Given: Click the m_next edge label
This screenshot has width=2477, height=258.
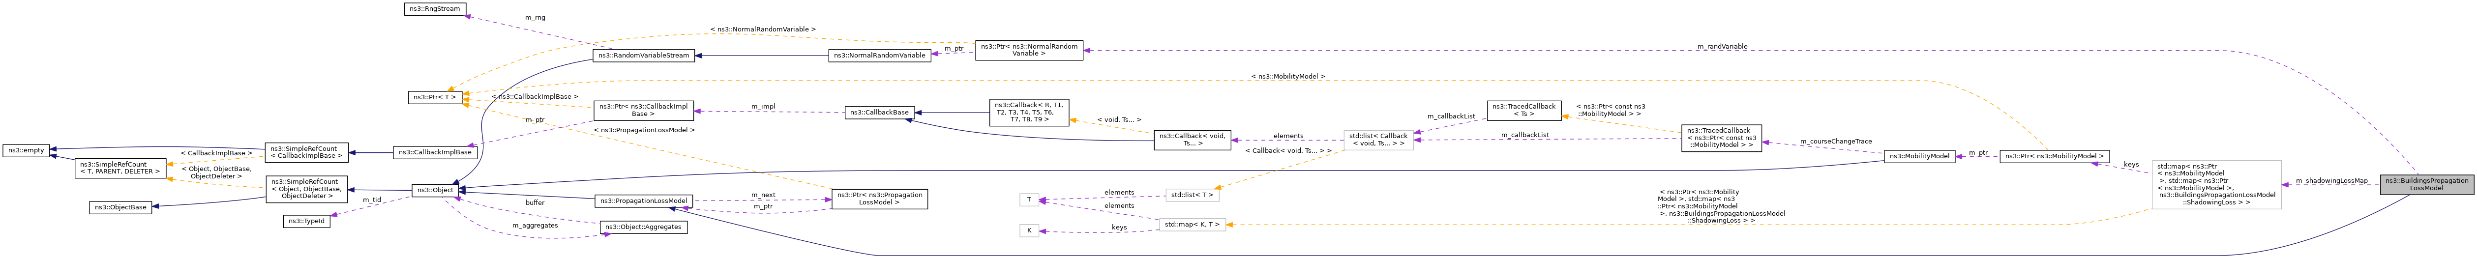Looking at the screenshot, I should tap(763, 196).
